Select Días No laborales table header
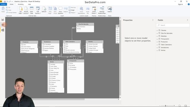Viewport: 190px width, 107px height. coord(85,24)
